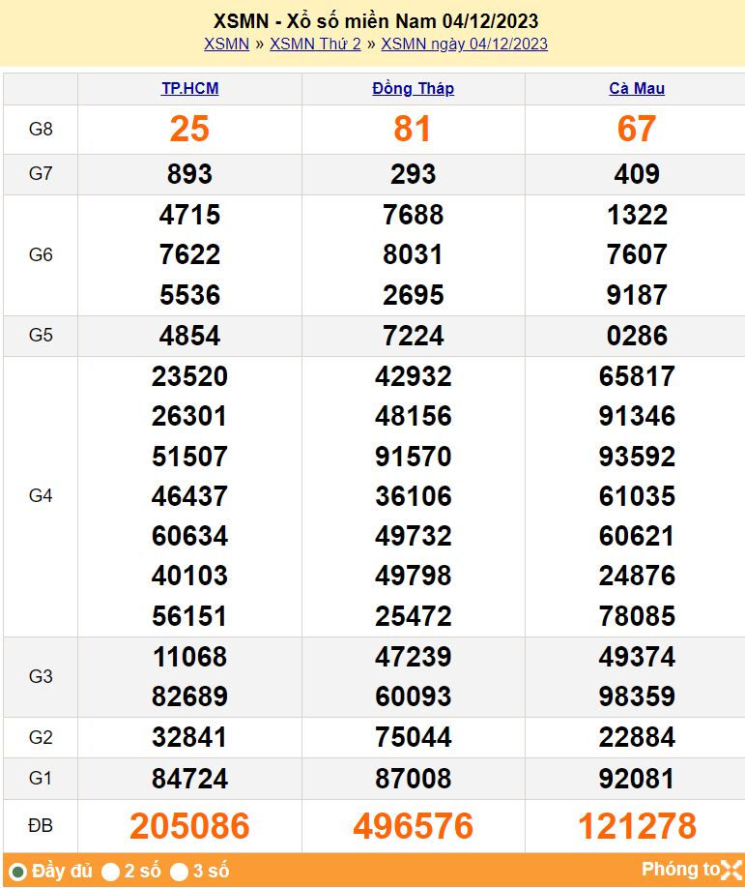Click the ĐB row label
The width and height of the screenshot is (745, 888).
(41, 826)
